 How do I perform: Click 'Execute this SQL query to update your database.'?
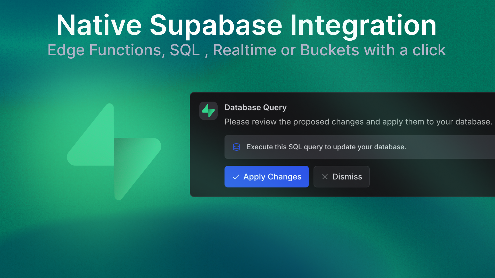coord(326,147)
